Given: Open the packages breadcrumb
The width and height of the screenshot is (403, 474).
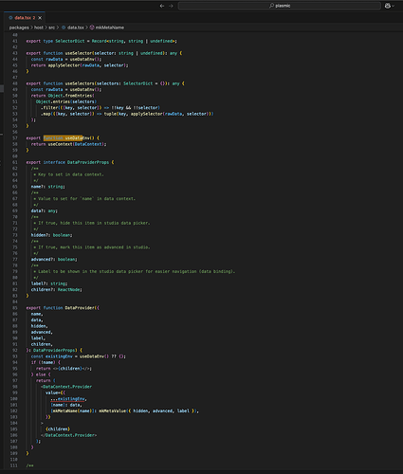Looking at the screenshot, I should point(19,27).
